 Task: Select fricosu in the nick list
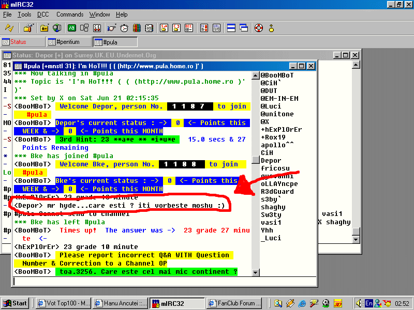pyautogui.click(x=275, y=168)
